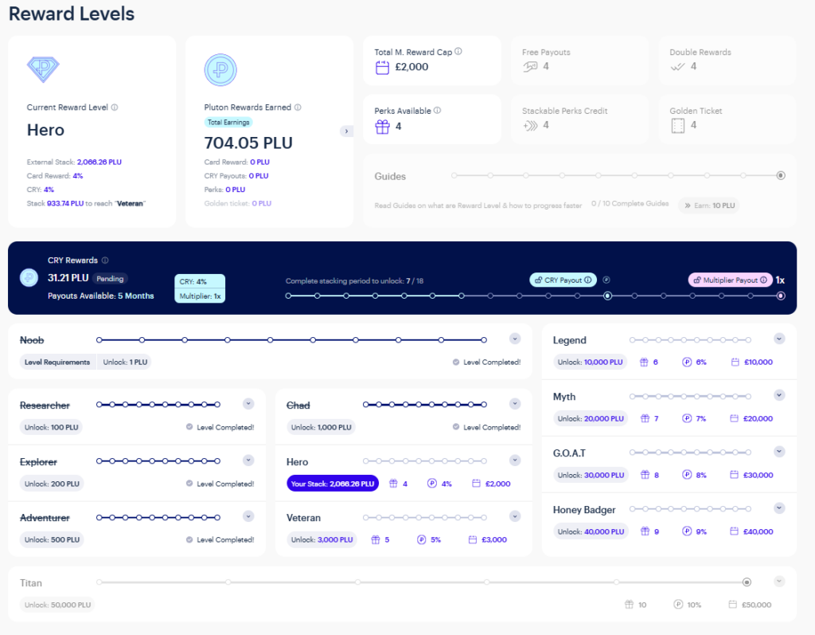815x635 pixels.
Task: Click the CRY Rewards coin icon
Action: 29,278
